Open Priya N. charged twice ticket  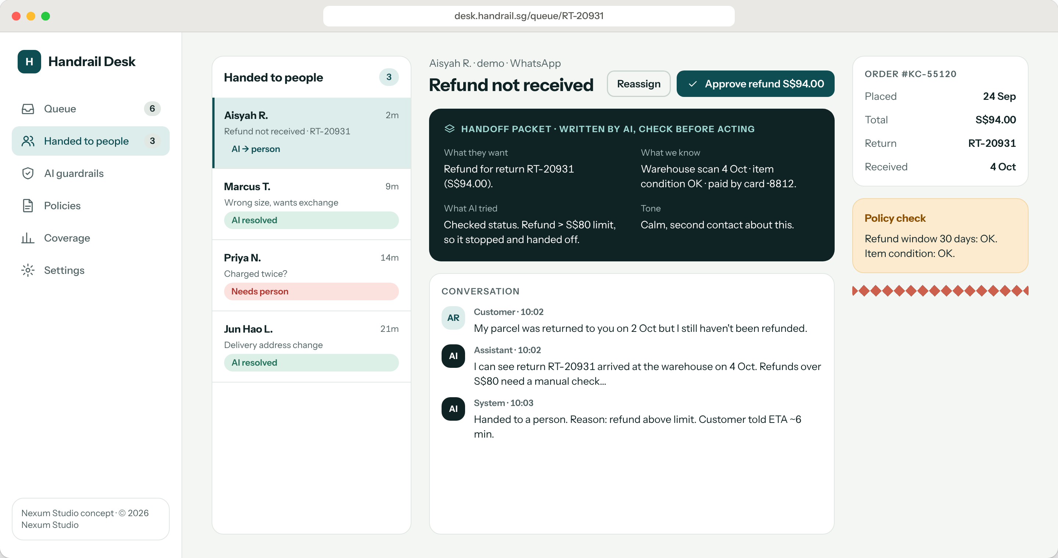[311, 275]
